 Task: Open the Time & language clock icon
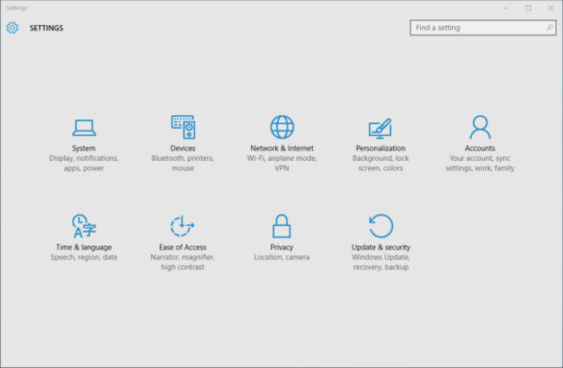[x=84, y=226]
